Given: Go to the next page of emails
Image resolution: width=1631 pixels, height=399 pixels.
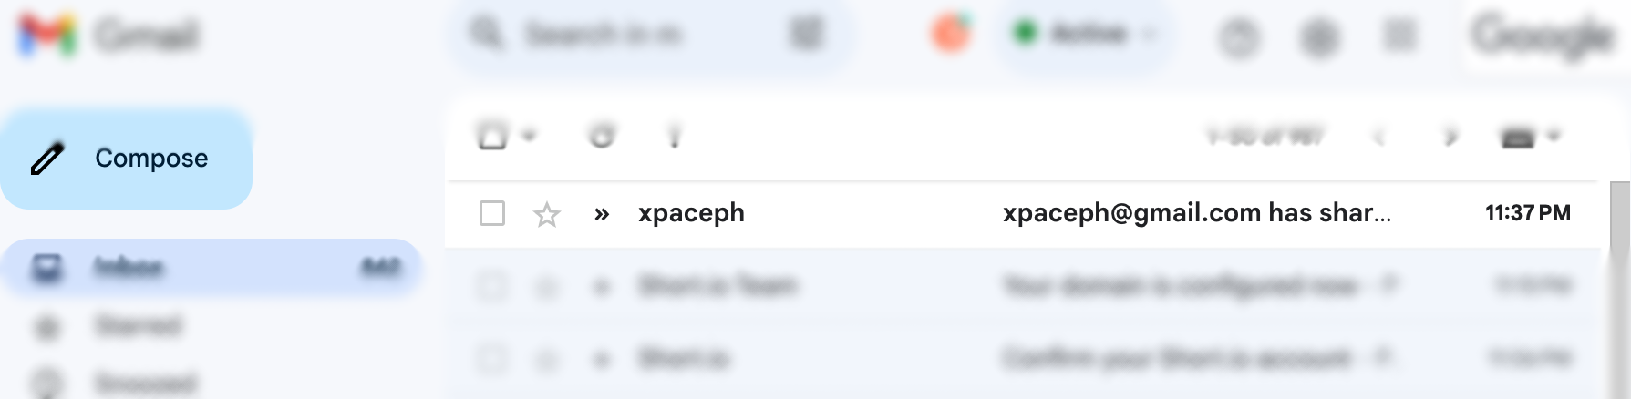Looking at the screenshot, I should coord(1450,137).
